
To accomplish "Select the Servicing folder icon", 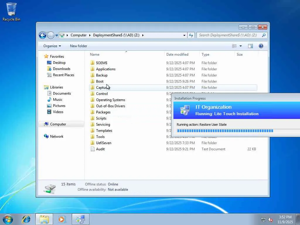I will click(92, 124).
